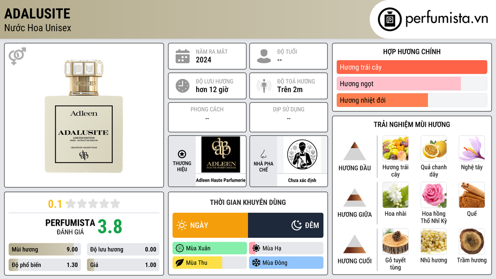Click the Adleen Haute Parfumerie brand logo

pos(221,155)
